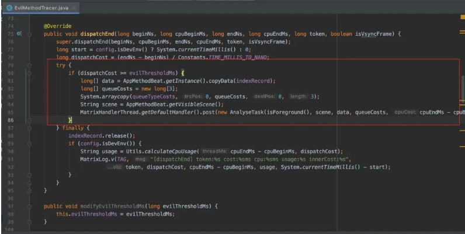The width and height of the screenshot is (465, 234).
Task: Click the yellow inspection status indicator atop scrollbar
Action: 462,18
